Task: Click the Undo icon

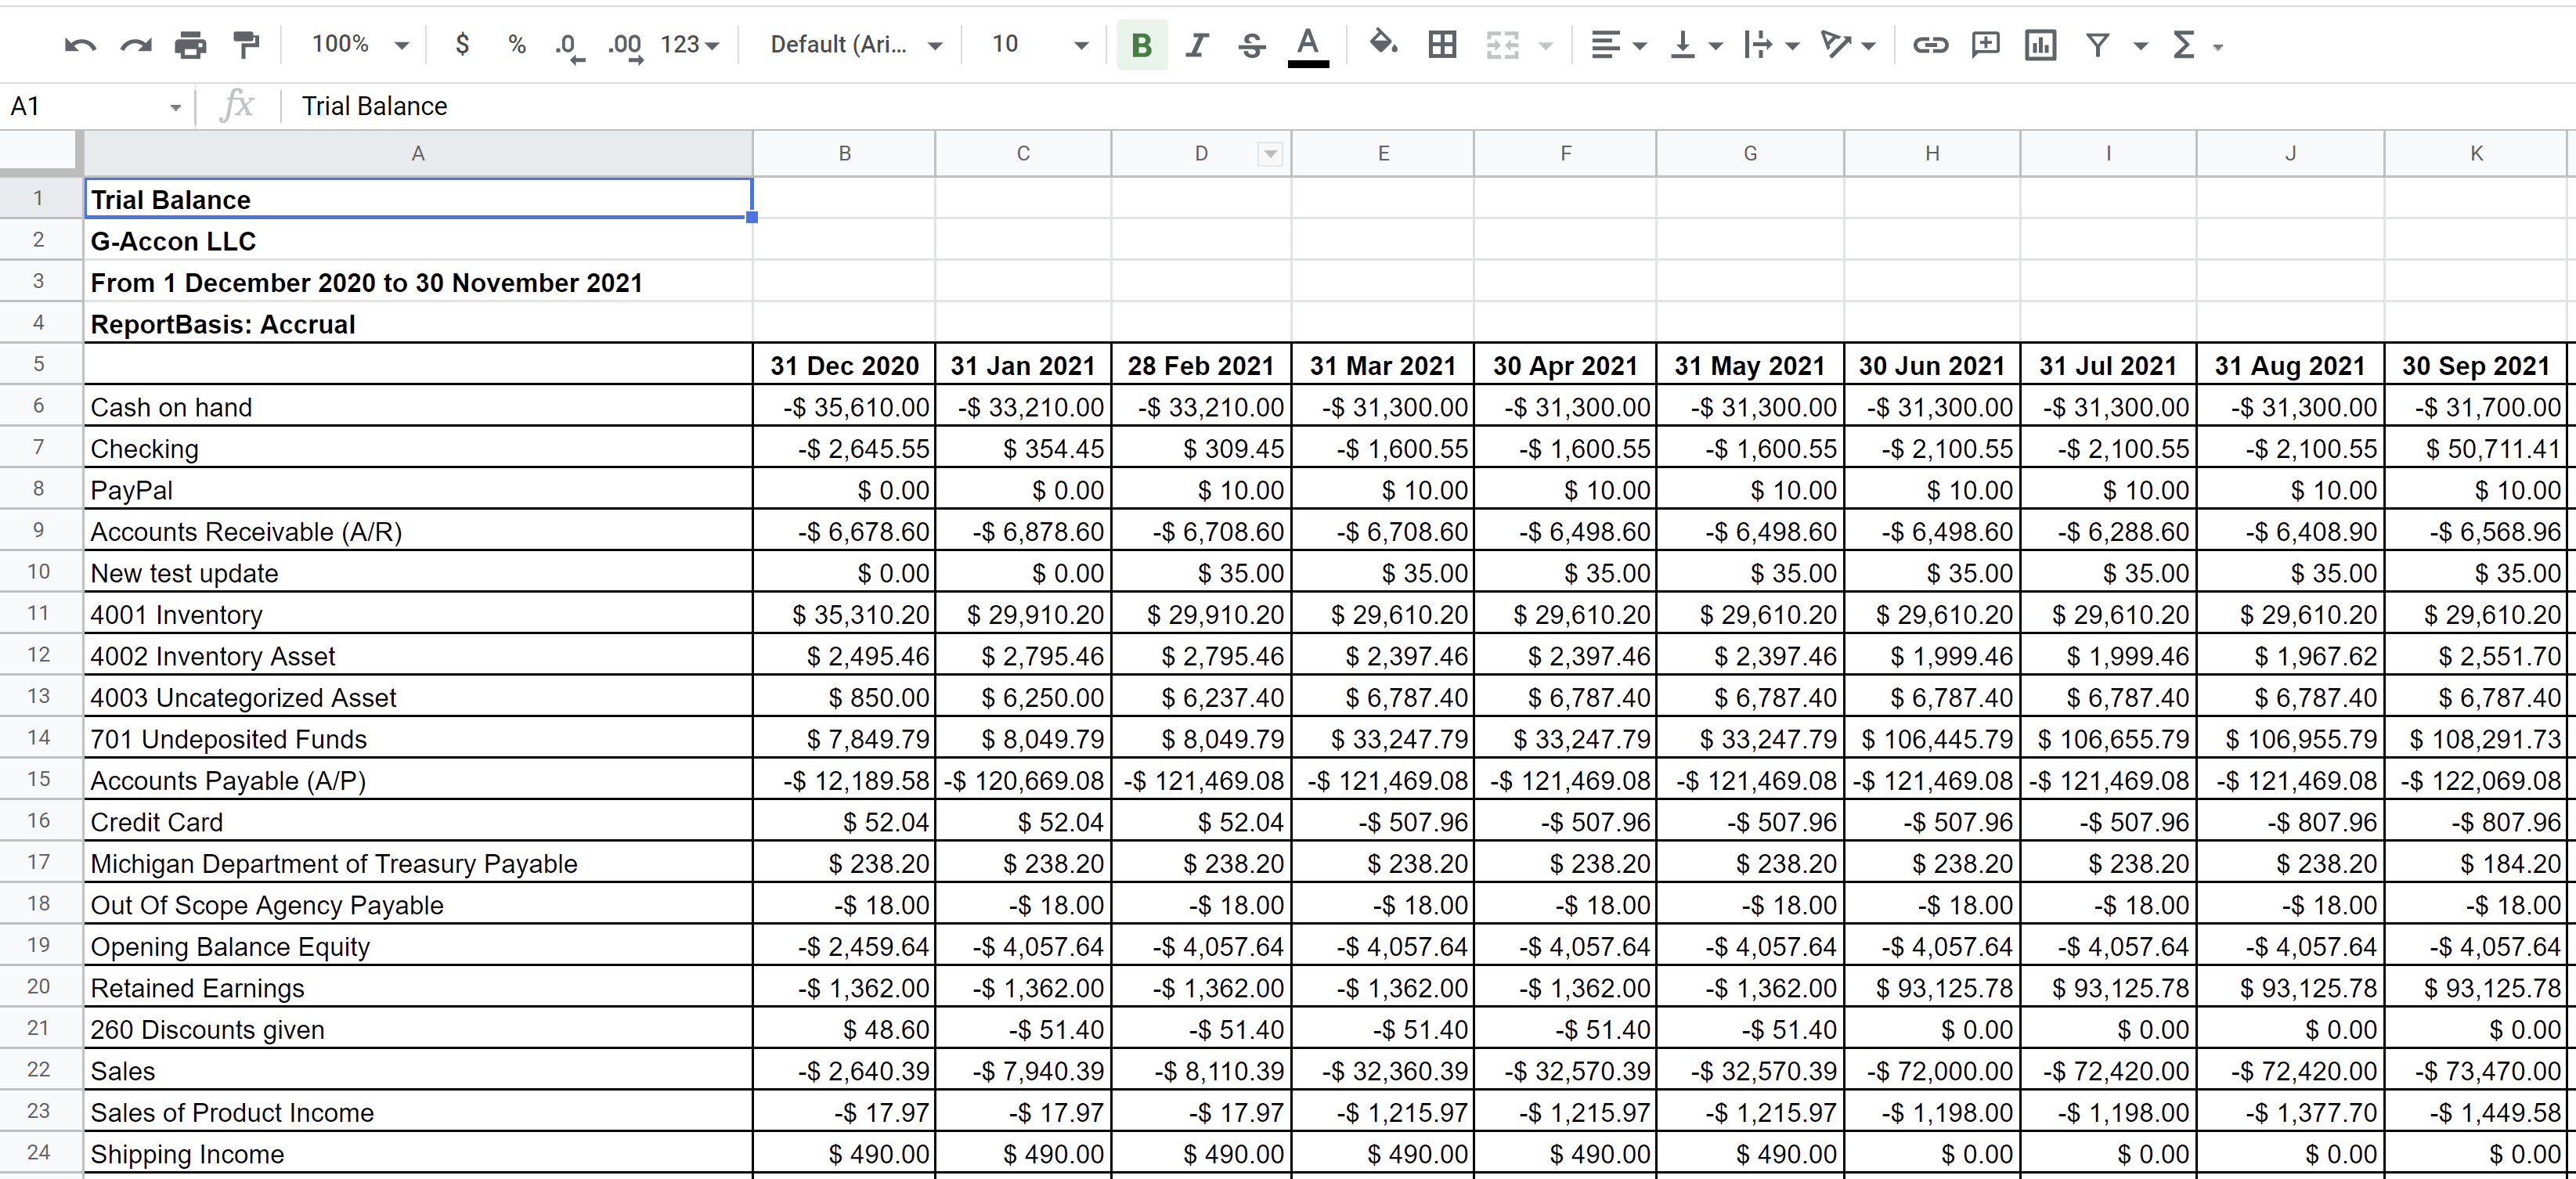Action: tap(80, 45)
